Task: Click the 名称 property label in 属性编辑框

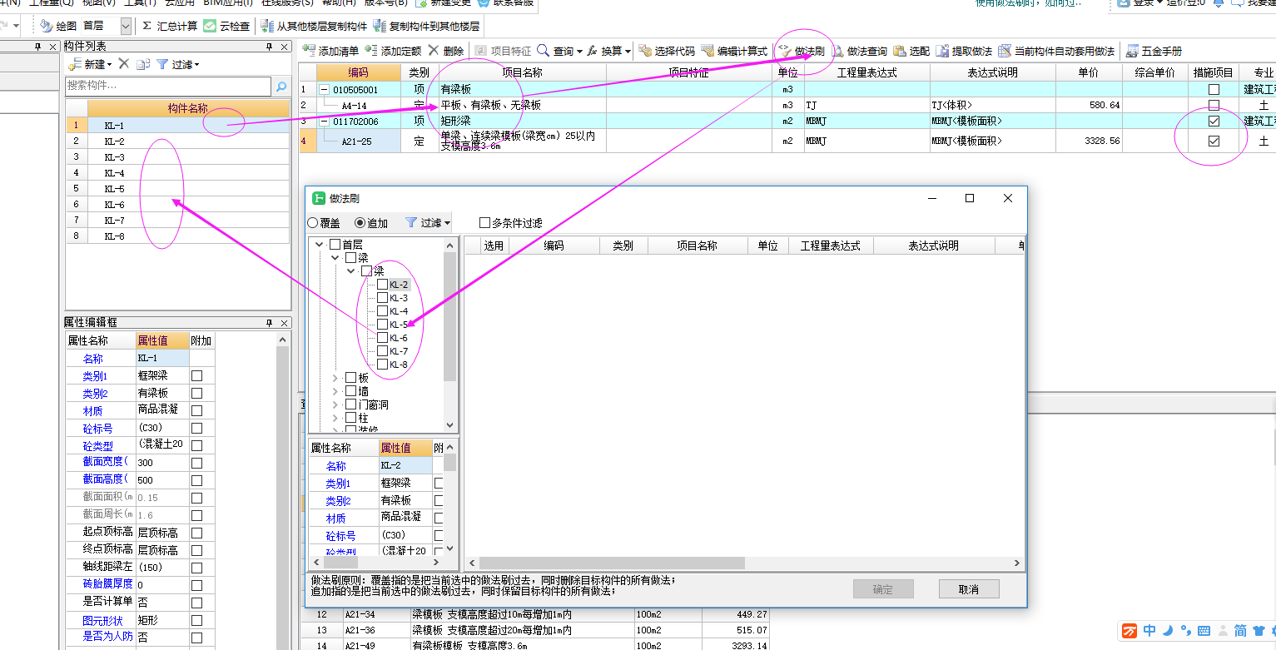Action: (x=93, y=359)
